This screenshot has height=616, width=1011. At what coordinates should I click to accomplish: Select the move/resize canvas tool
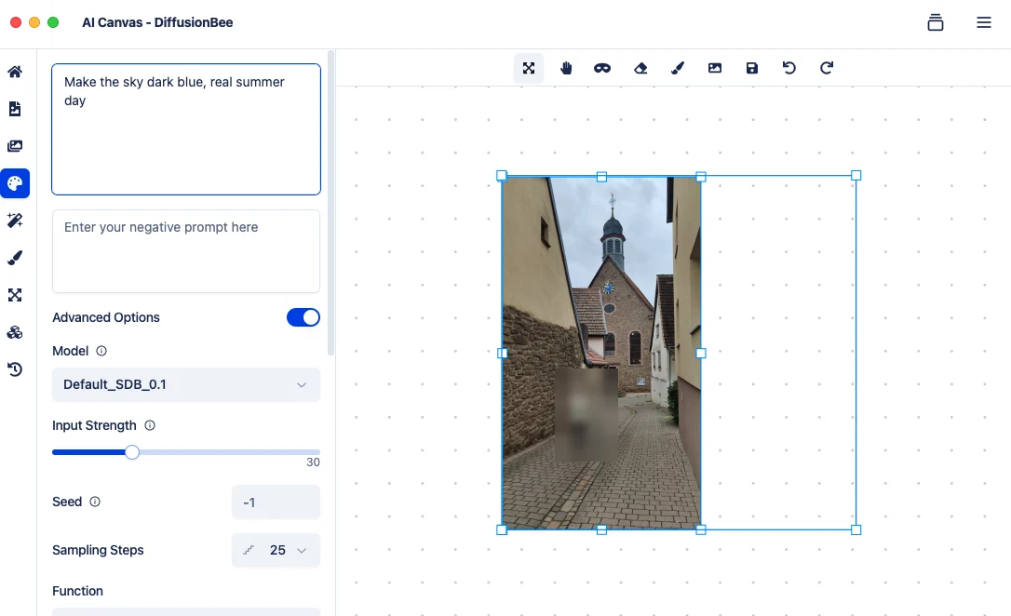tap(529, 68)
